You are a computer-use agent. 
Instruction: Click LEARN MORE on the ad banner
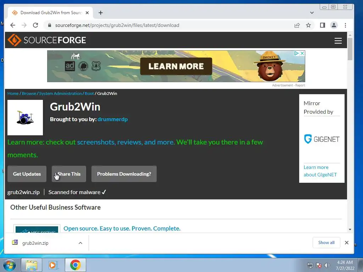point(176,66)
